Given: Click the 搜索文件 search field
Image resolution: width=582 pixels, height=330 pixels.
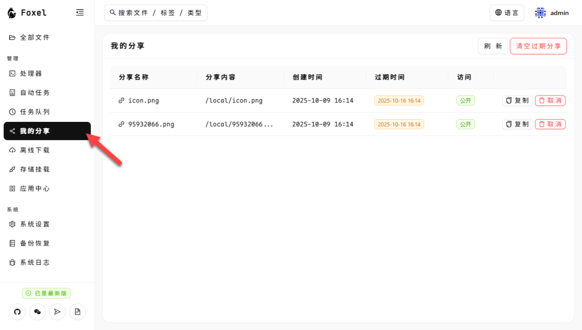Looking at the screenshot, I should (x=156, y=12).
